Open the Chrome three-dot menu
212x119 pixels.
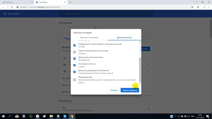(x=209, y=7)
